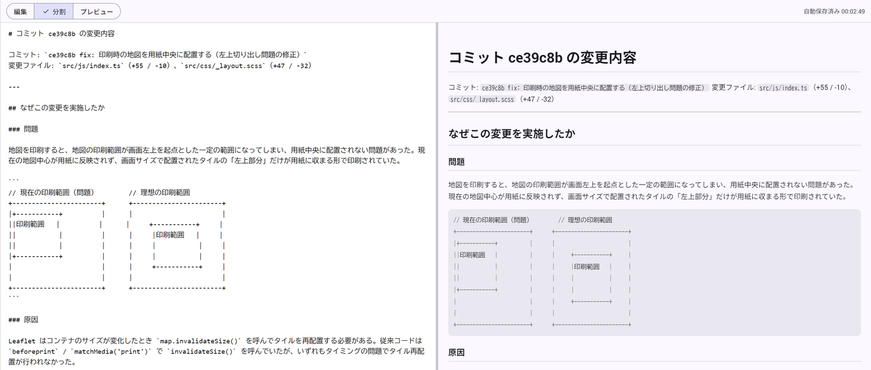Click editor line '### 問題'

[24, 129]
